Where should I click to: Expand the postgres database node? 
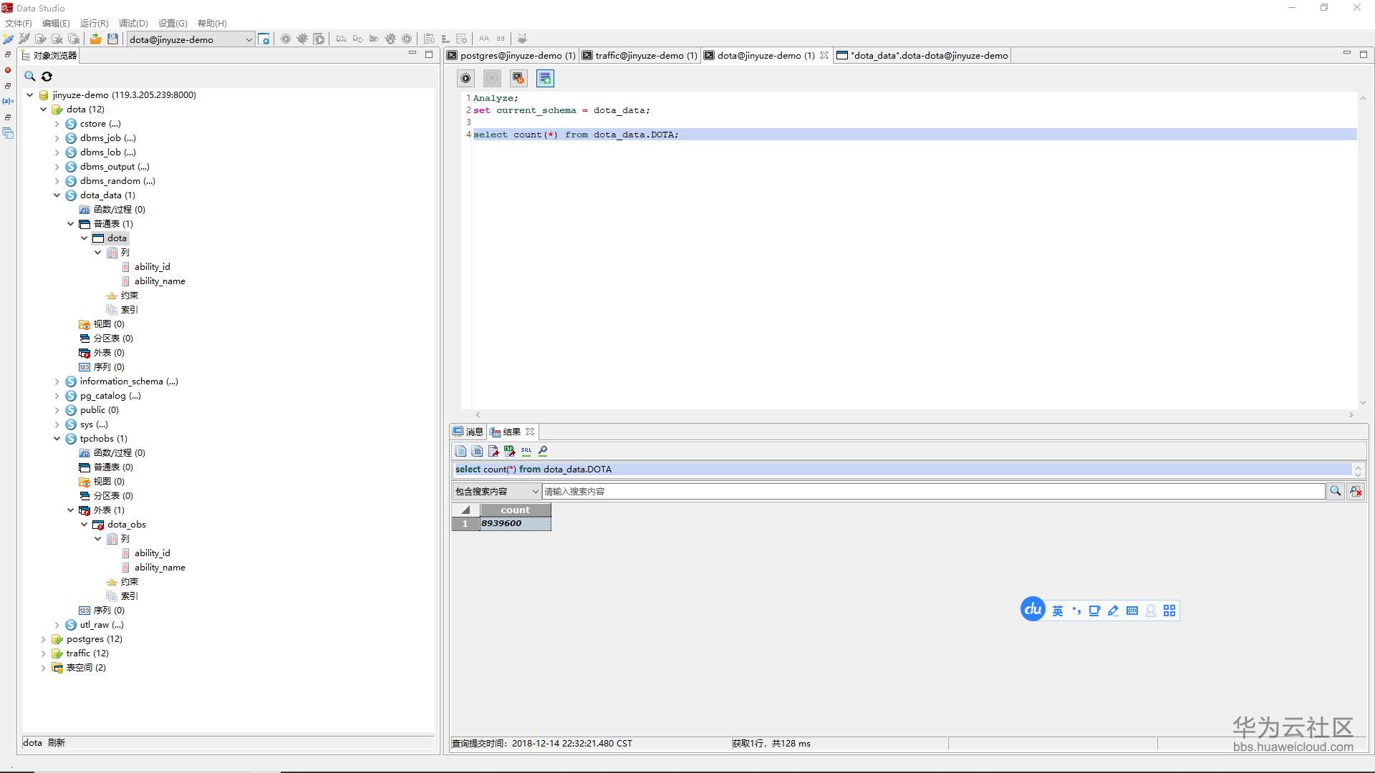pyautogui.click(x=44, y=639)
